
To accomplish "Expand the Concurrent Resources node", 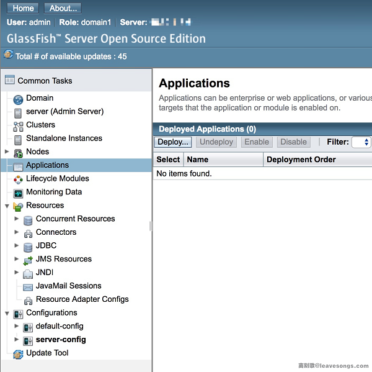I will coord(17,219).
